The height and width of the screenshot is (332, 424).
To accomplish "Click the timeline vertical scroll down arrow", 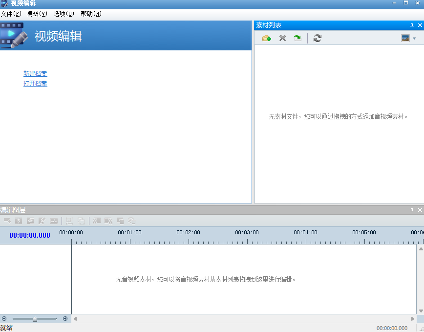I will (421, 311).
